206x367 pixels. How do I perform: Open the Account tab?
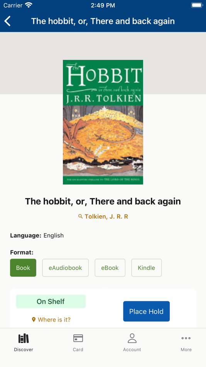tap(132, 343)
